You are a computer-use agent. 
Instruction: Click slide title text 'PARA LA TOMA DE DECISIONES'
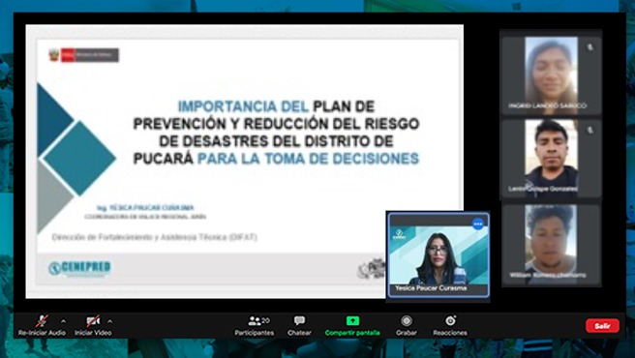[308, 159]
